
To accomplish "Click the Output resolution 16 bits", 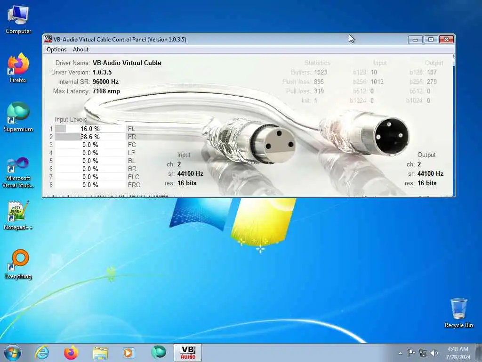I will click(x=426, y=183).
